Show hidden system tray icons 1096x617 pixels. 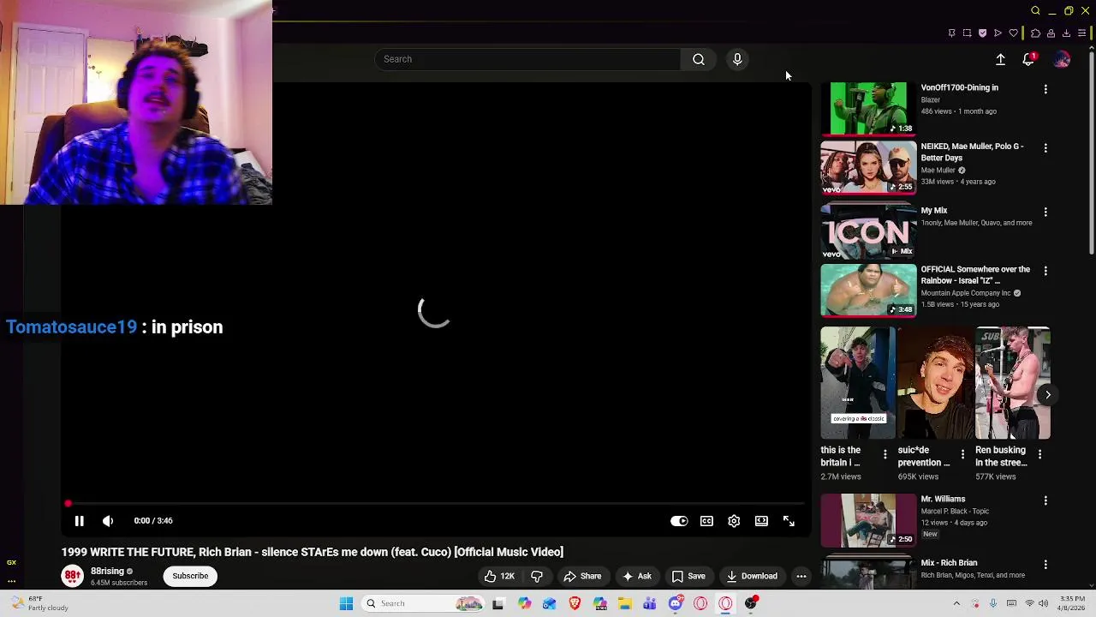click(956, 603)
